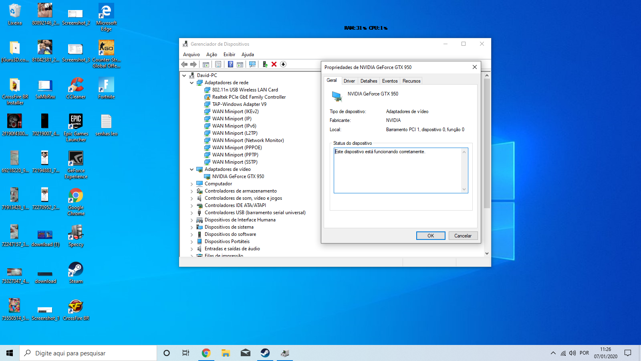
Task: Click the taskbar search box
Action: pyautogui.click(x=88, y=353)
